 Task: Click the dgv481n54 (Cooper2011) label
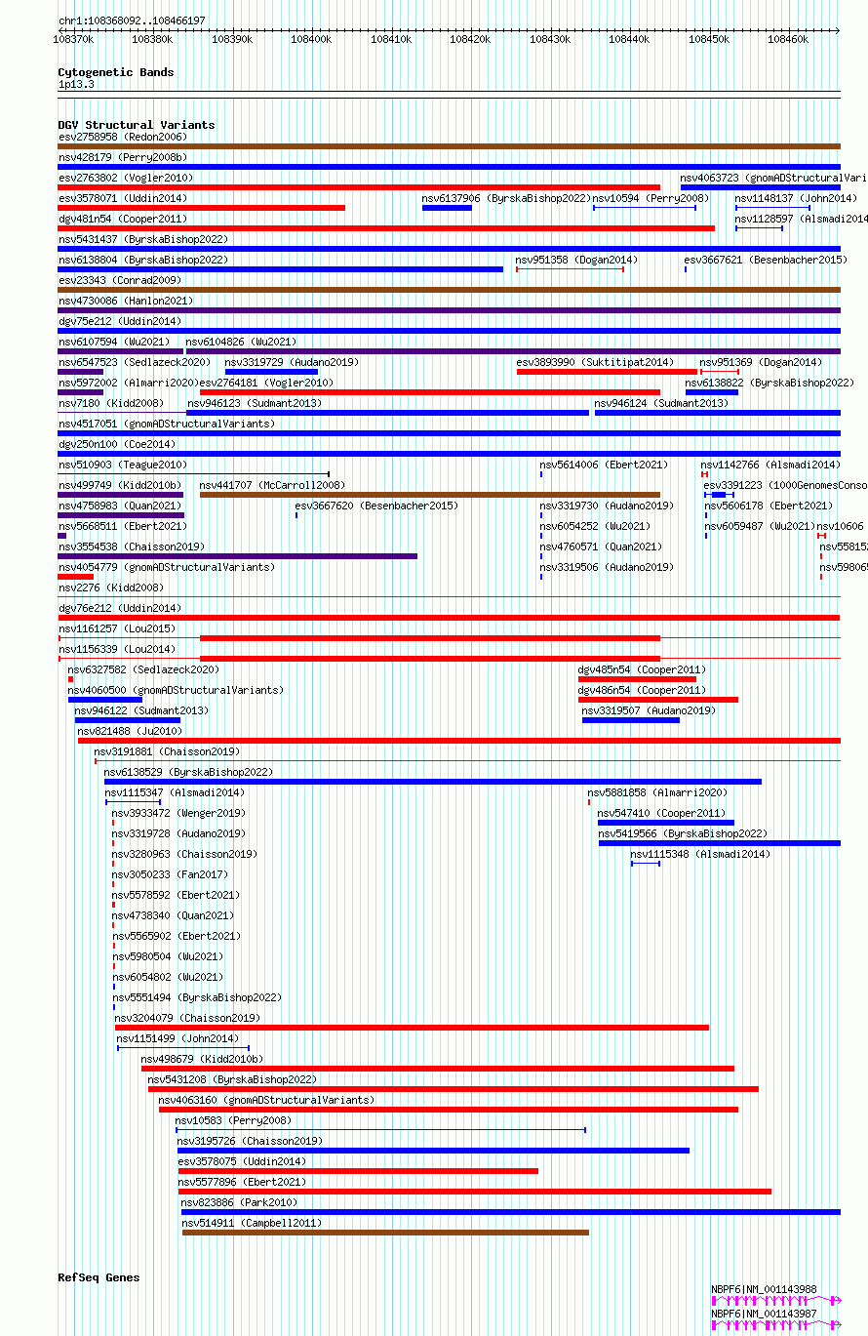pyautogui.click(x=123, y=219)
